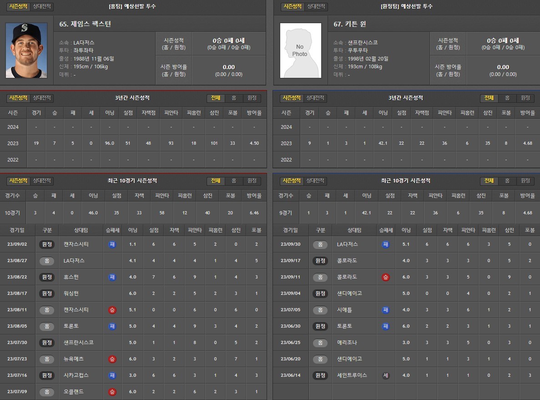Click the 패 badge in the 23/08/22 휴스턴 row
Viewport: 540px width, 400px height.
112,277
